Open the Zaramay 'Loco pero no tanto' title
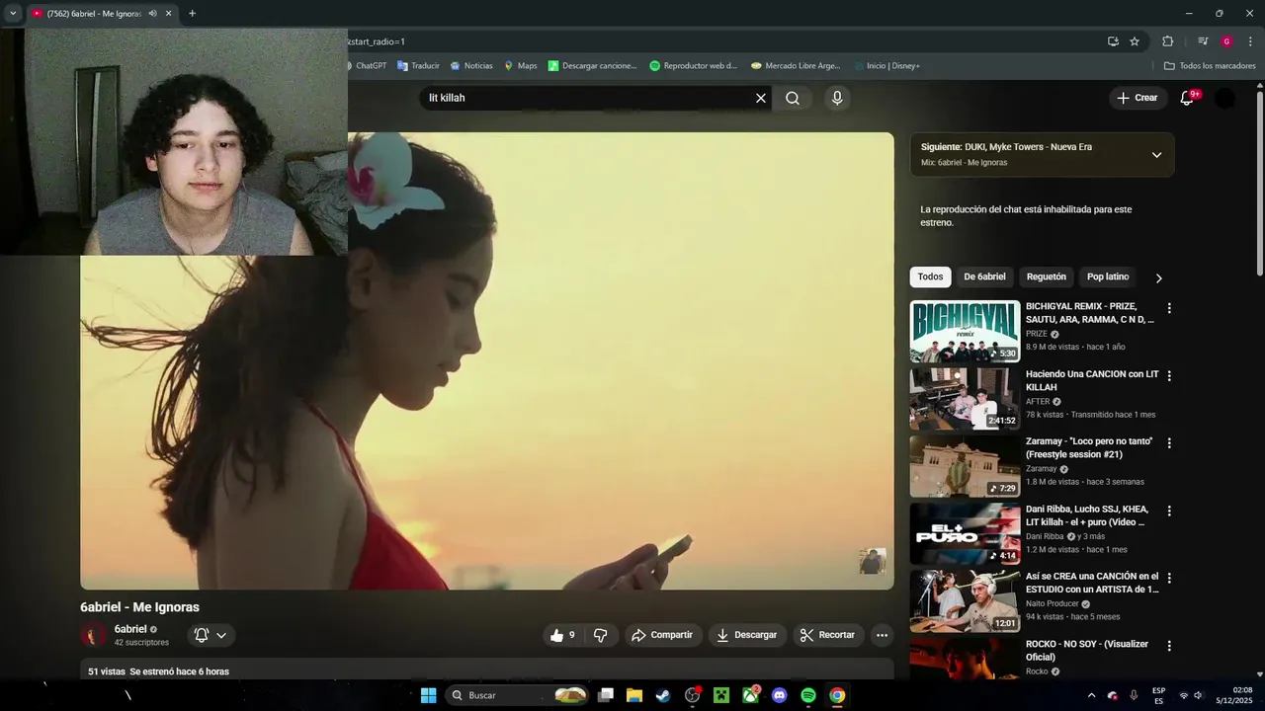 [x=1089, y=448]
